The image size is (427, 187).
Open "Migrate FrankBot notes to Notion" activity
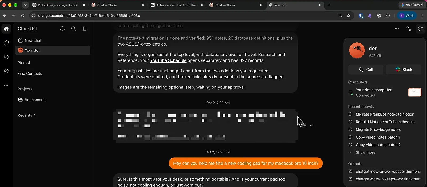(x=385, y=114)
